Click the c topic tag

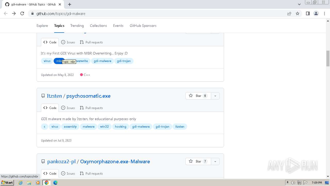tap(45, 127)
